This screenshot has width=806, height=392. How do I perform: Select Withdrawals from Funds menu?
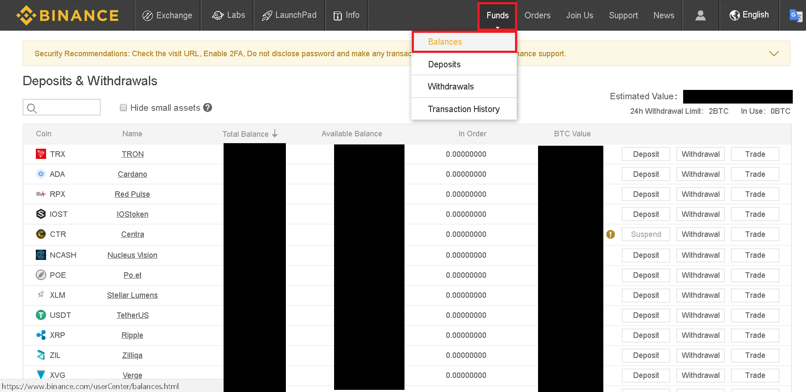pyautogui.click(x=464, y=86)
